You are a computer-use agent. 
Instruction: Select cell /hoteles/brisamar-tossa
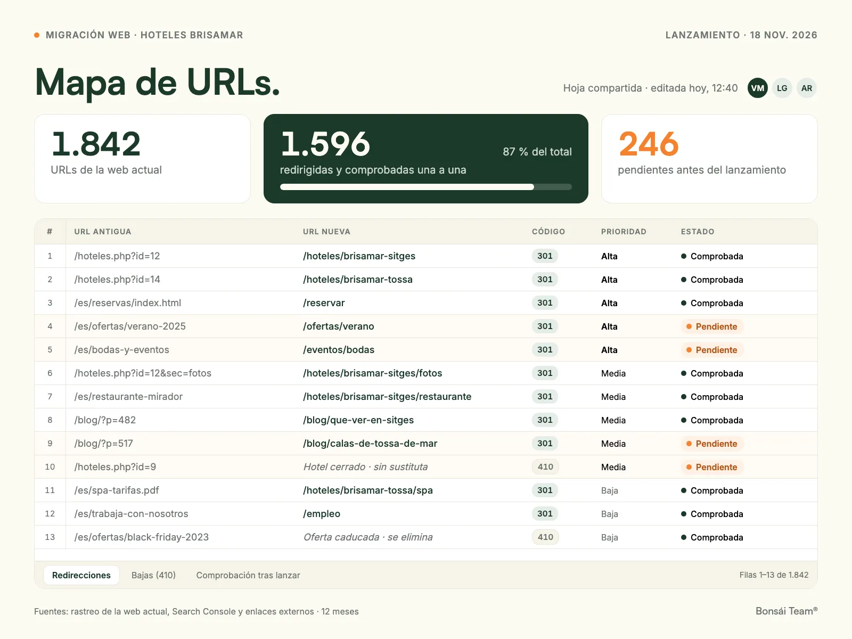pos(358,280)
